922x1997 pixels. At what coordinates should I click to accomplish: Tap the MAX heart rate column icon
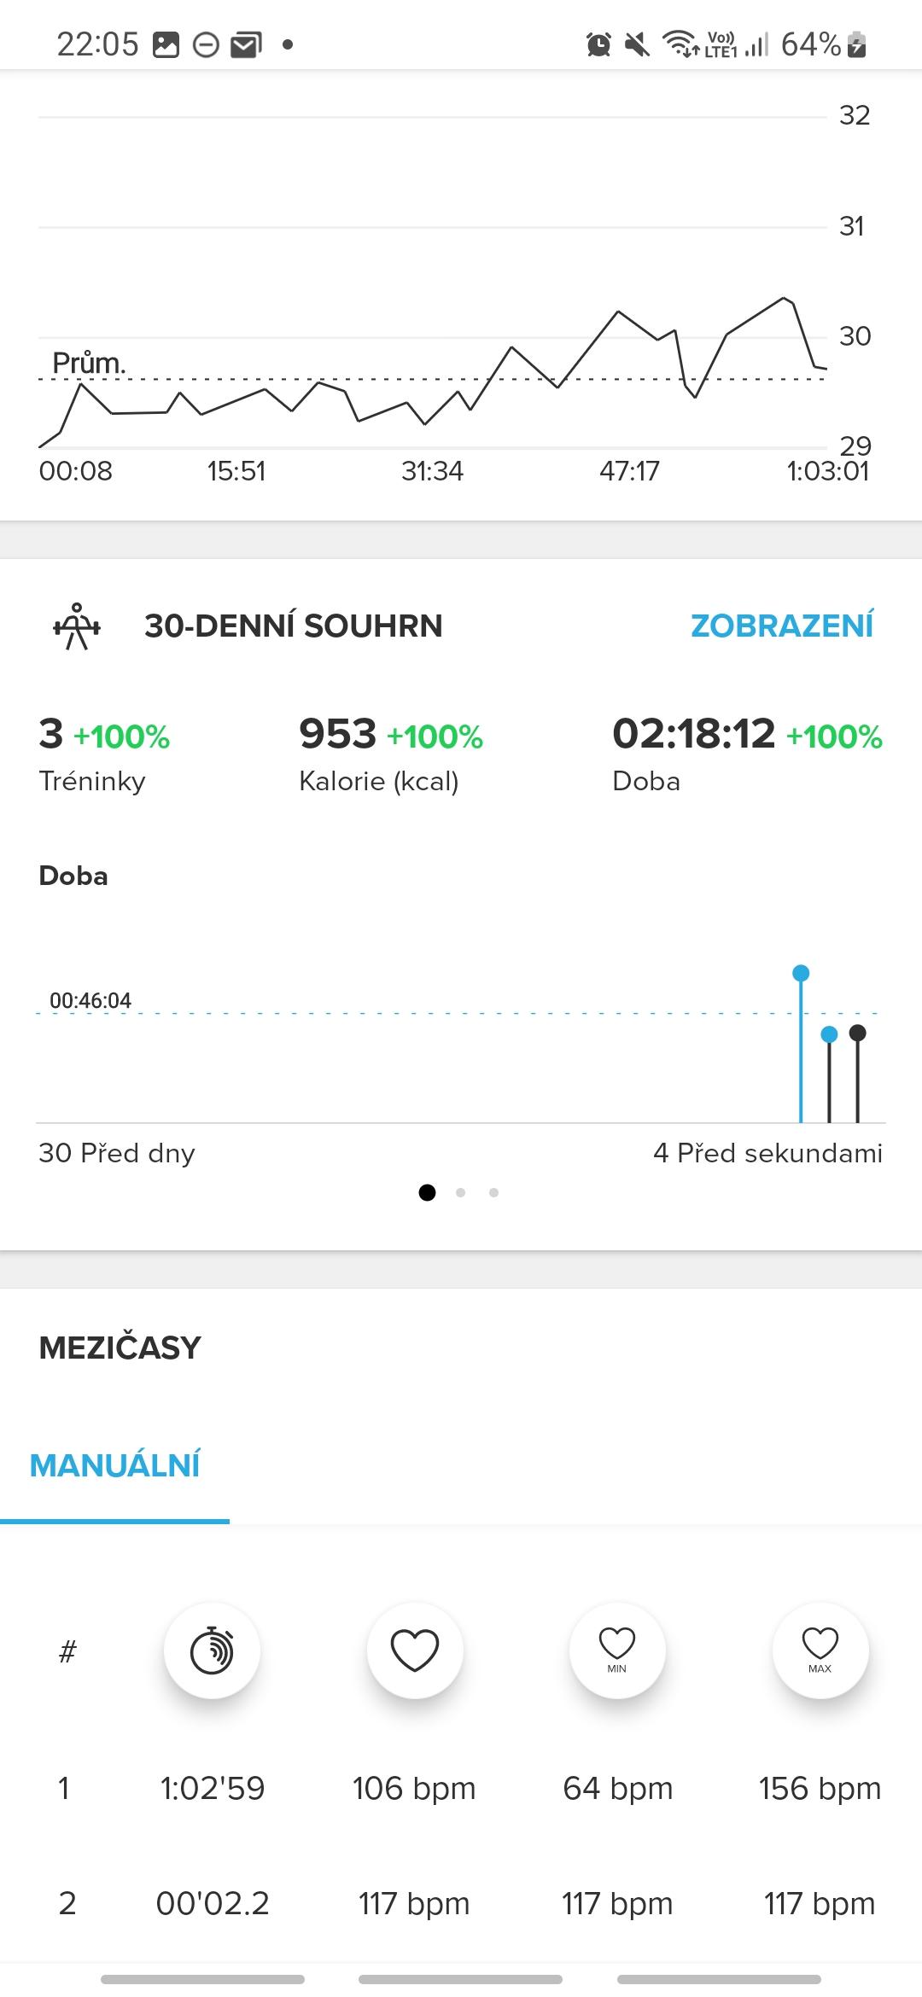[820, 1650]
